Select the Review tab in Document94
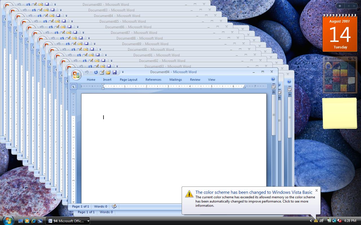Image resolution: width=361 pixels, height=225 pixels. click(x=195, y=80)
